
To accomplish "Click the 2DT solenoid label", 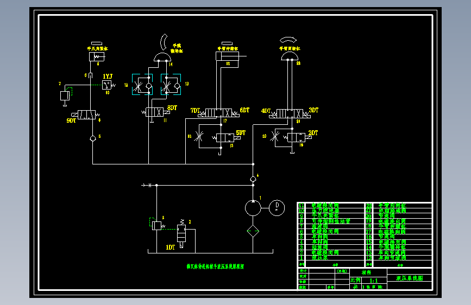I will 313,132.
